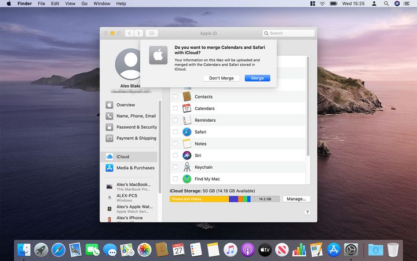Go forward with the right chevron

[138, 33]
